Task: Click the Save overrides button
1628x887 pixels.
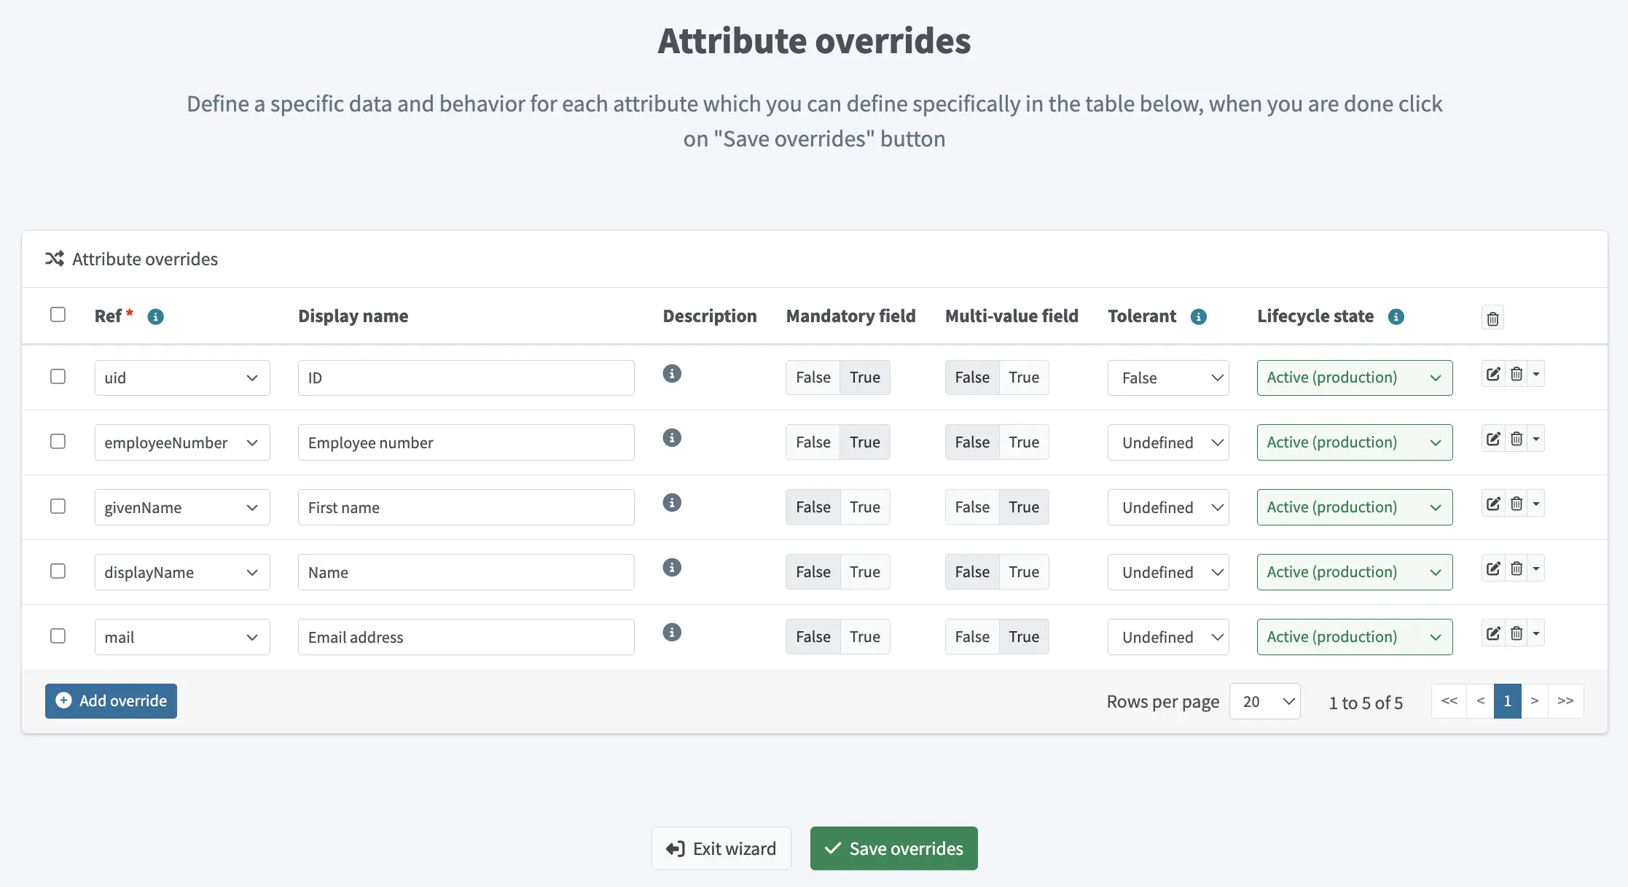Action: click(893, 848)
